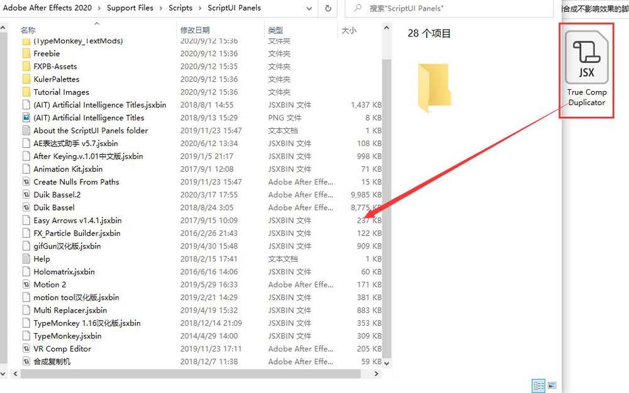Click the script icon of VR Comp Editor
Viewport: 629px width, 393px height.
click(26, 348)
